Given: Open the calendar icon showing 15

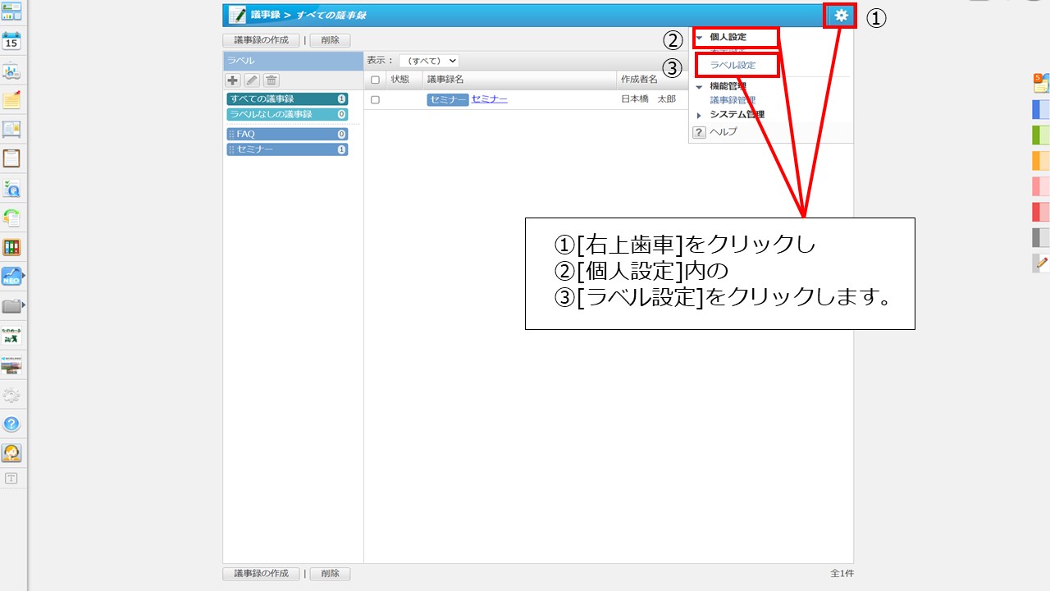Looking at the screenshot, I should [11, 40].
